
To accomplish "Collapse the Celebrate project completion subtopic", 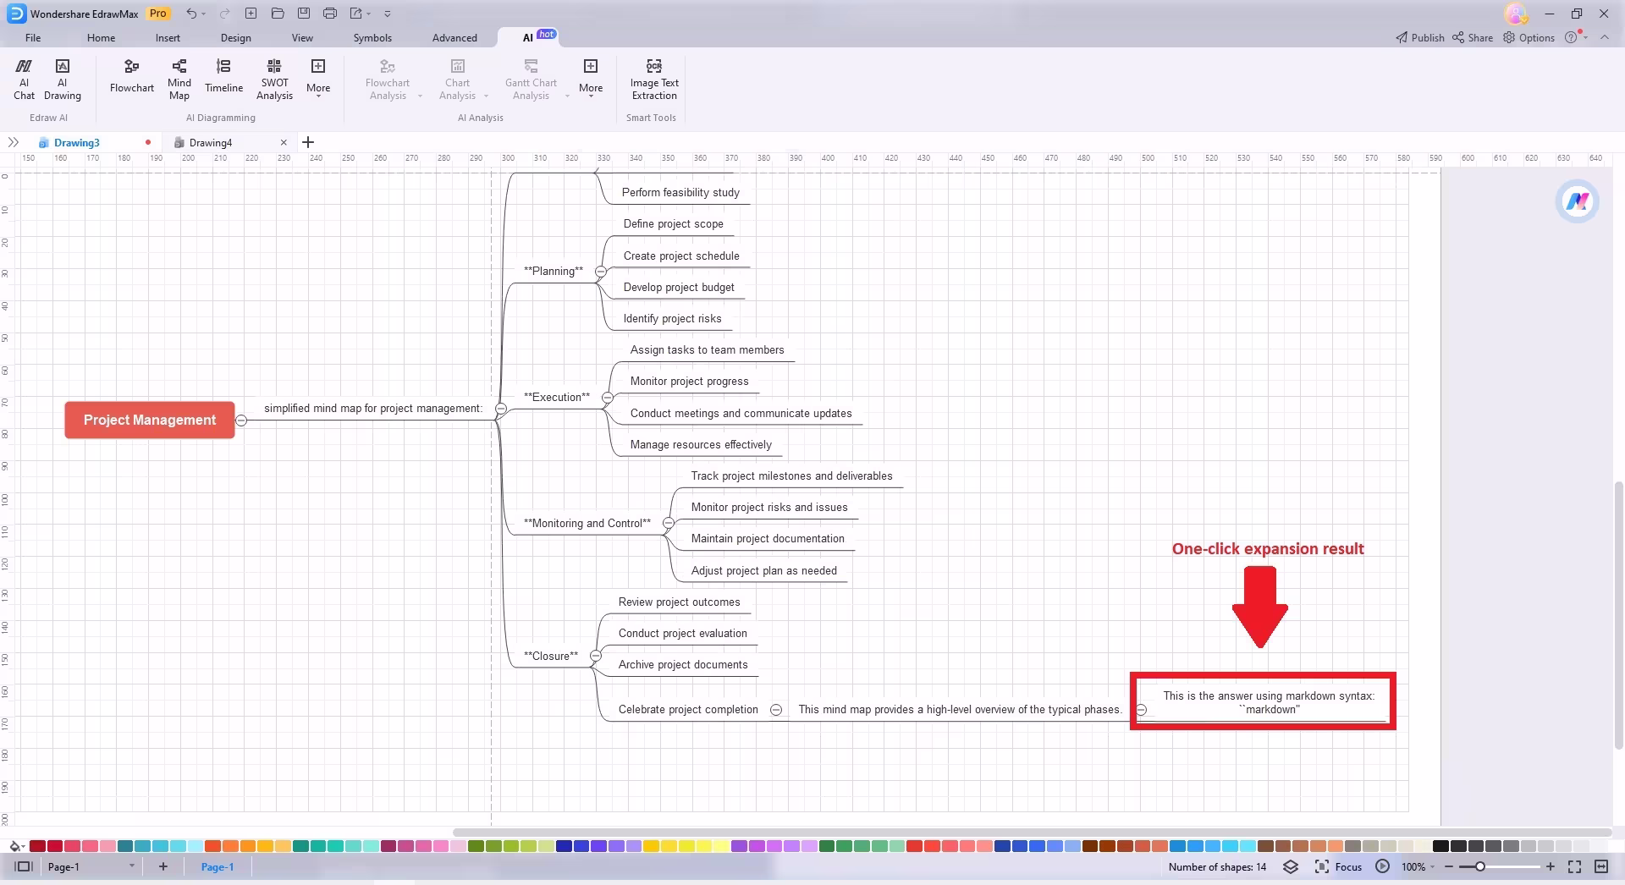I will pos(776,710).
